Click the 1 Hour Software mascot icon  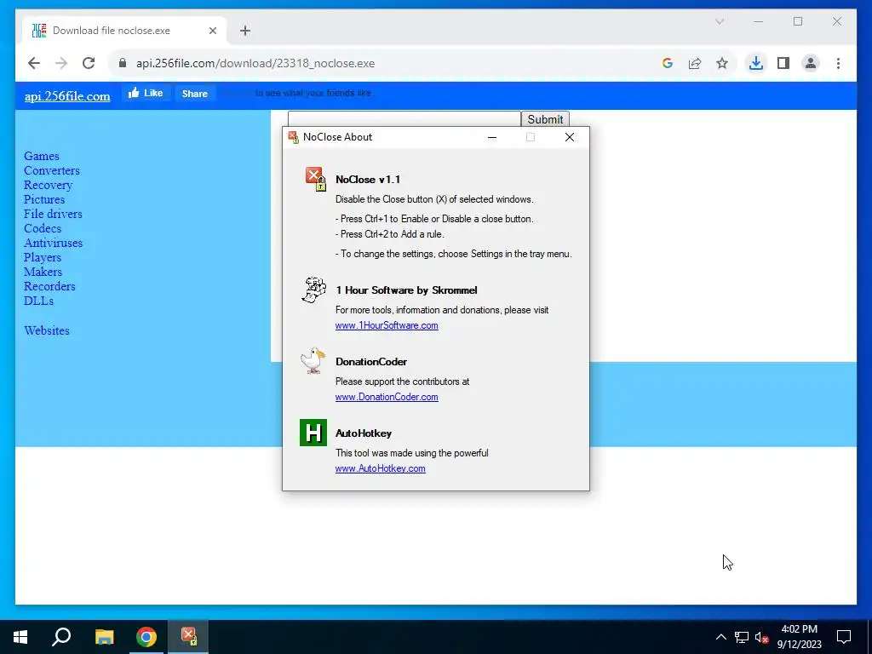313,290
